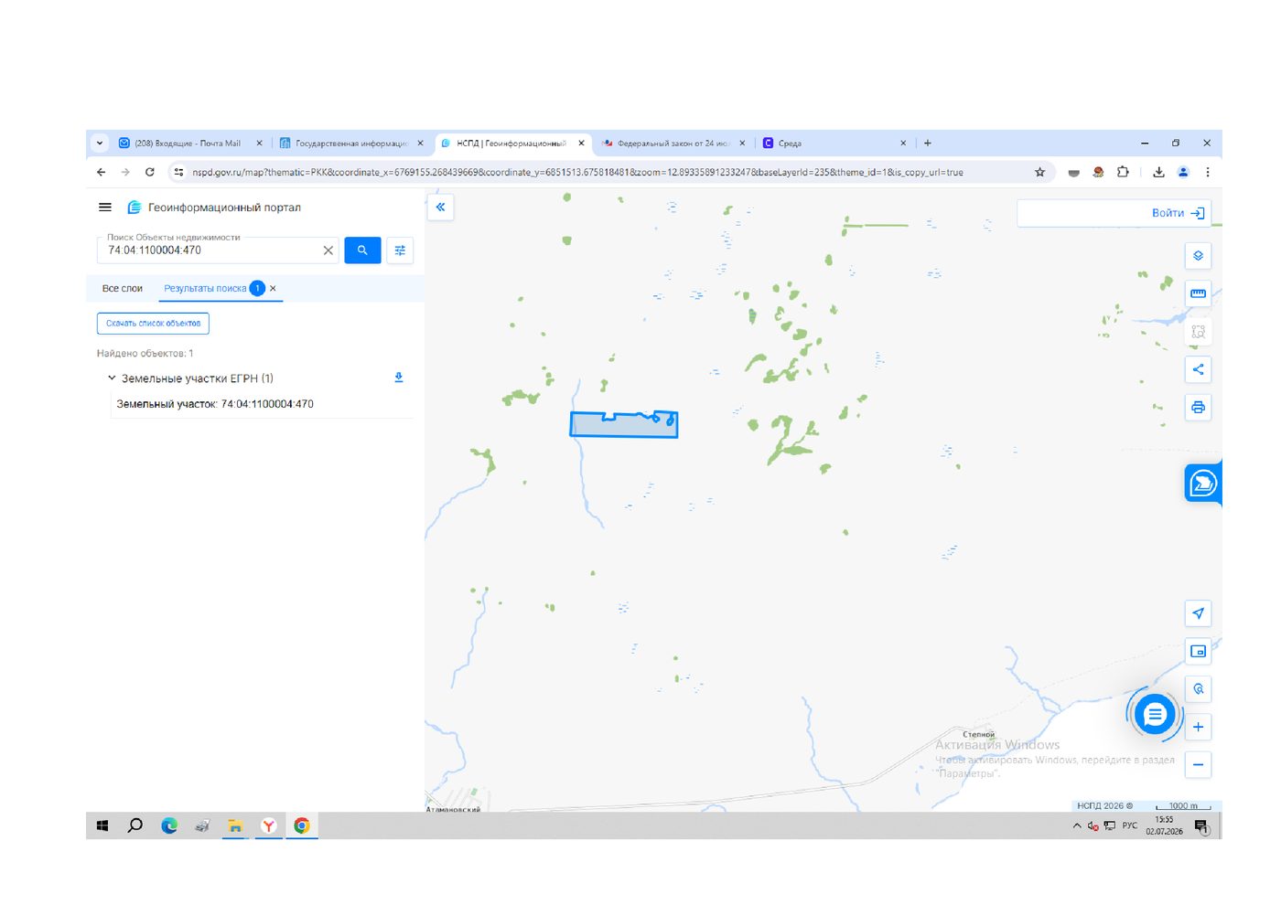The image size is (1281, 905).
Task: Open result Земельный участок: 74:04:1100004:470
Action: 215,404
